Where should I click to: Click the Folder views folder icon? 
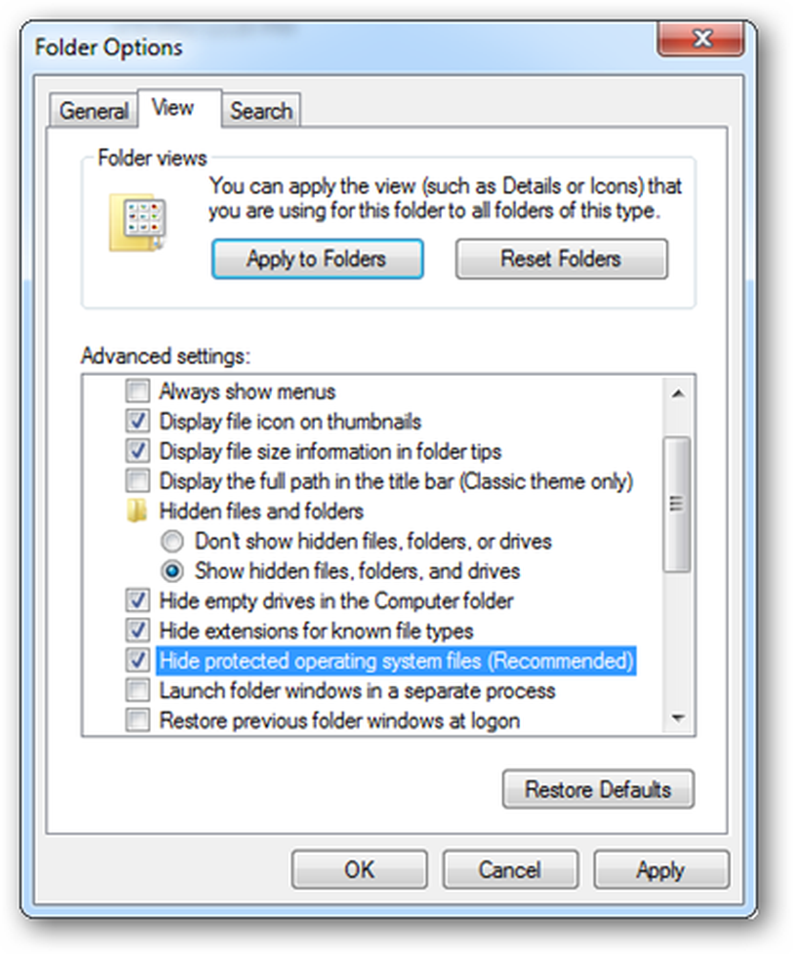(x=138, y=222)
